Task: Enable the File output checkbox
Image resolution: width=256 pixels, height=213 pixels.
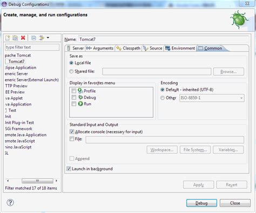Action: click(x=72, y=139)
